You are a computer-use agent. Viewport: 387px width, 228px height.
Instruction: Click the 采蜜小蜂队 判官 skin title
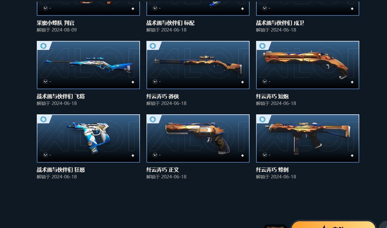tap(56, 23)
